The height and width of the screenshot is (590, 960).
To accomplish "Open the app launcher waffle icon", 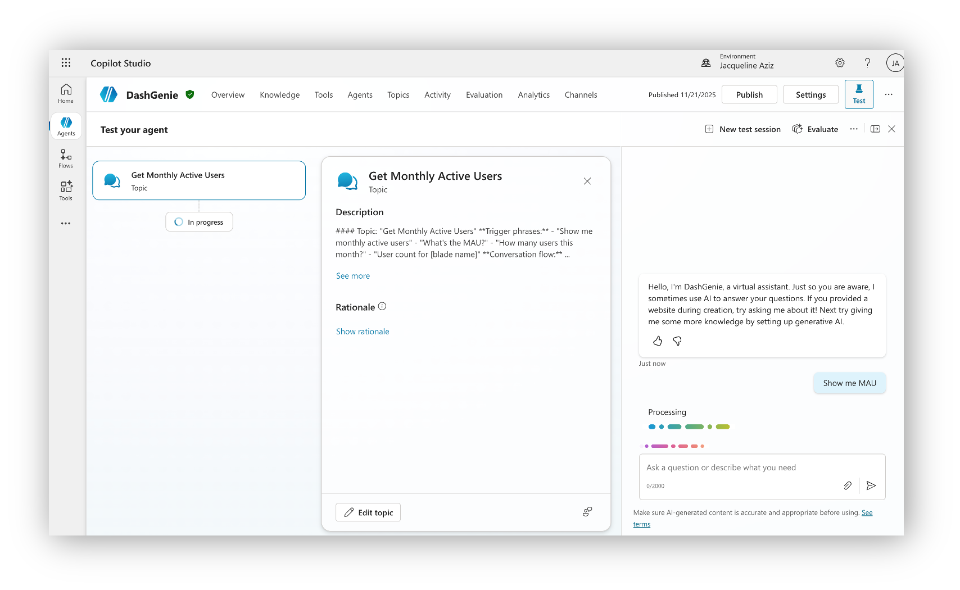I will [66, 63].
